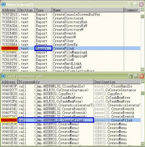The image size is (145, 147).
Task: Select call at 00401E2E CreateMenu
Action: (71, 139)
